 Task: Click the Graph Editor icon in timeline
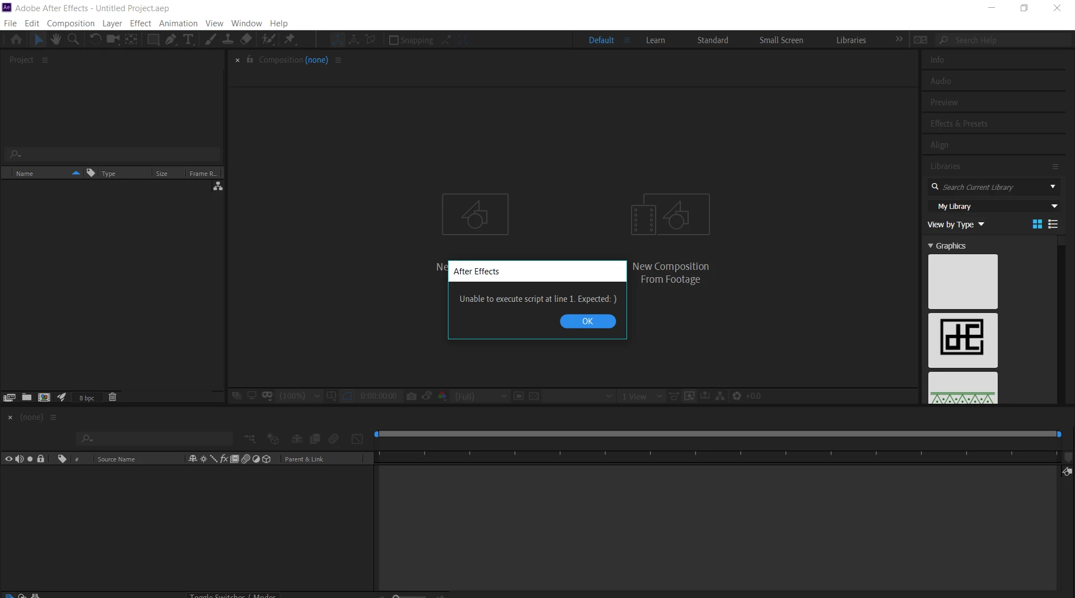tap(357, 438)
